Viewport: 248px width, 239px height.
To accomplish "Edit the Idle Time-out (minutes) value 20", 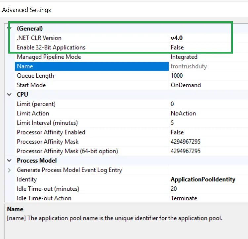I will tap(174, 189).
